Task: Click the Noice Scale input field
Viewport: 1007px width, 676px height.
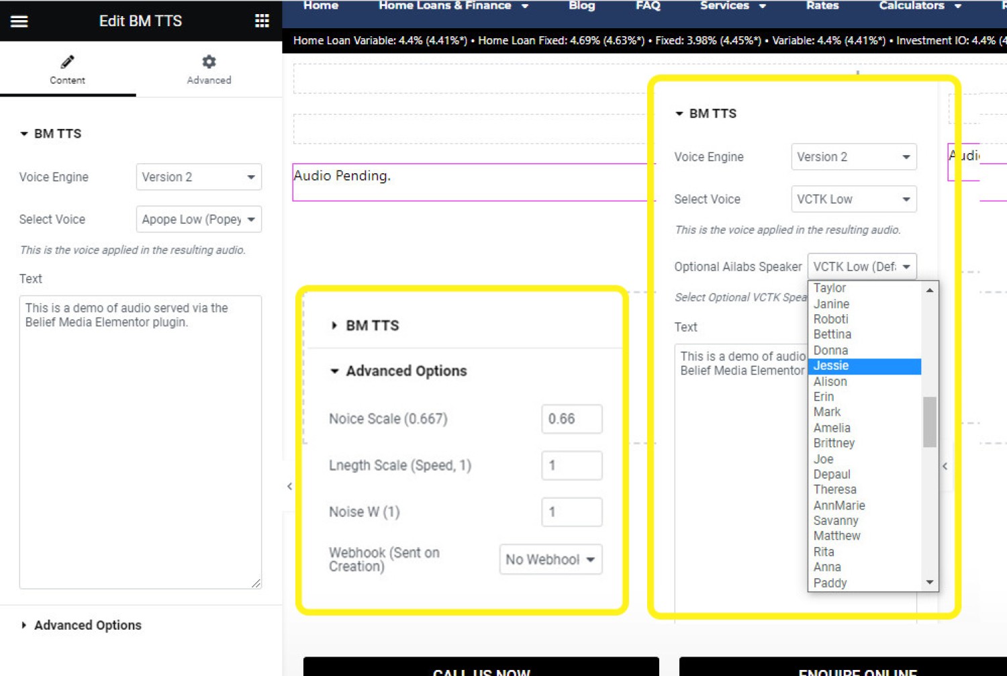Action: (571, 419)
